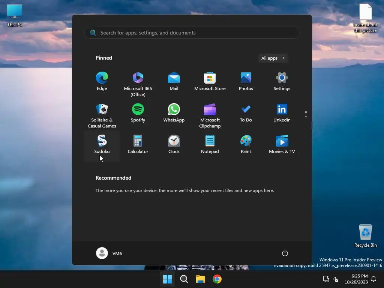Viewport: 384px width, 288px height.
Task: Select Learn about this picture icon
Action: (365, 18)
